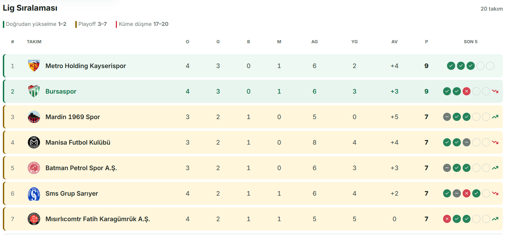
Task: Open the Fatih Karagümrük logo
Action: [34, 219]
